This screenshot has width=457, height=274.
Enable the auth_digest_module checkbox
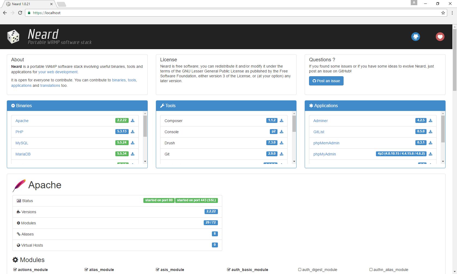coord(299,270)
